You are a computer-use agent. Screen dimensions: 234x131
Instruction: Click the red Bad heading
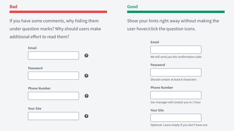pyautogui.click(x=13, y=6)
